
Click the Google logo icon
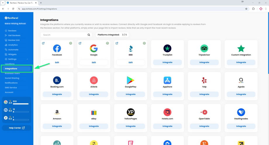[x=94, y=48]
